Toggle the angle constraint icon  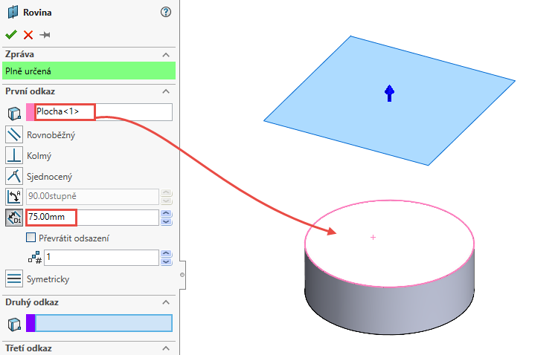point(14,197)
